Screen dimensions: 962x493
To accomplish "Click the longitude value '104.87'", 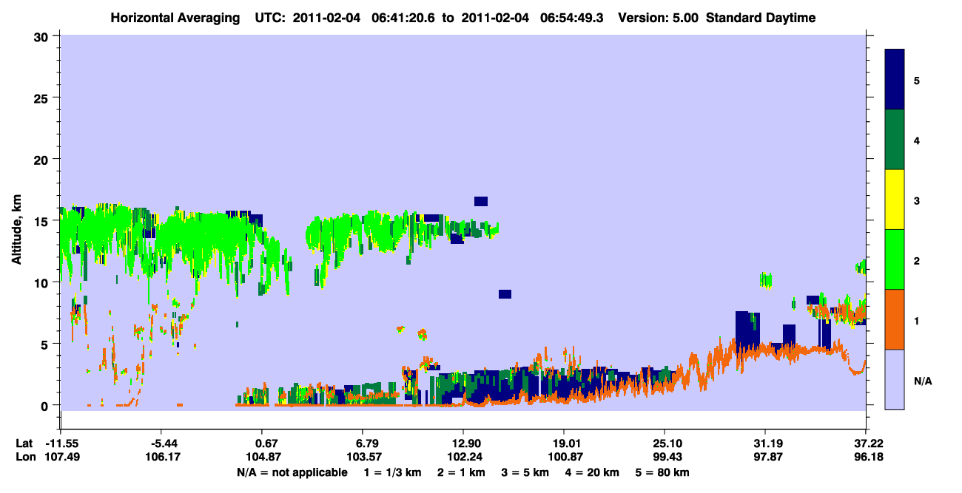I will 264,457.
